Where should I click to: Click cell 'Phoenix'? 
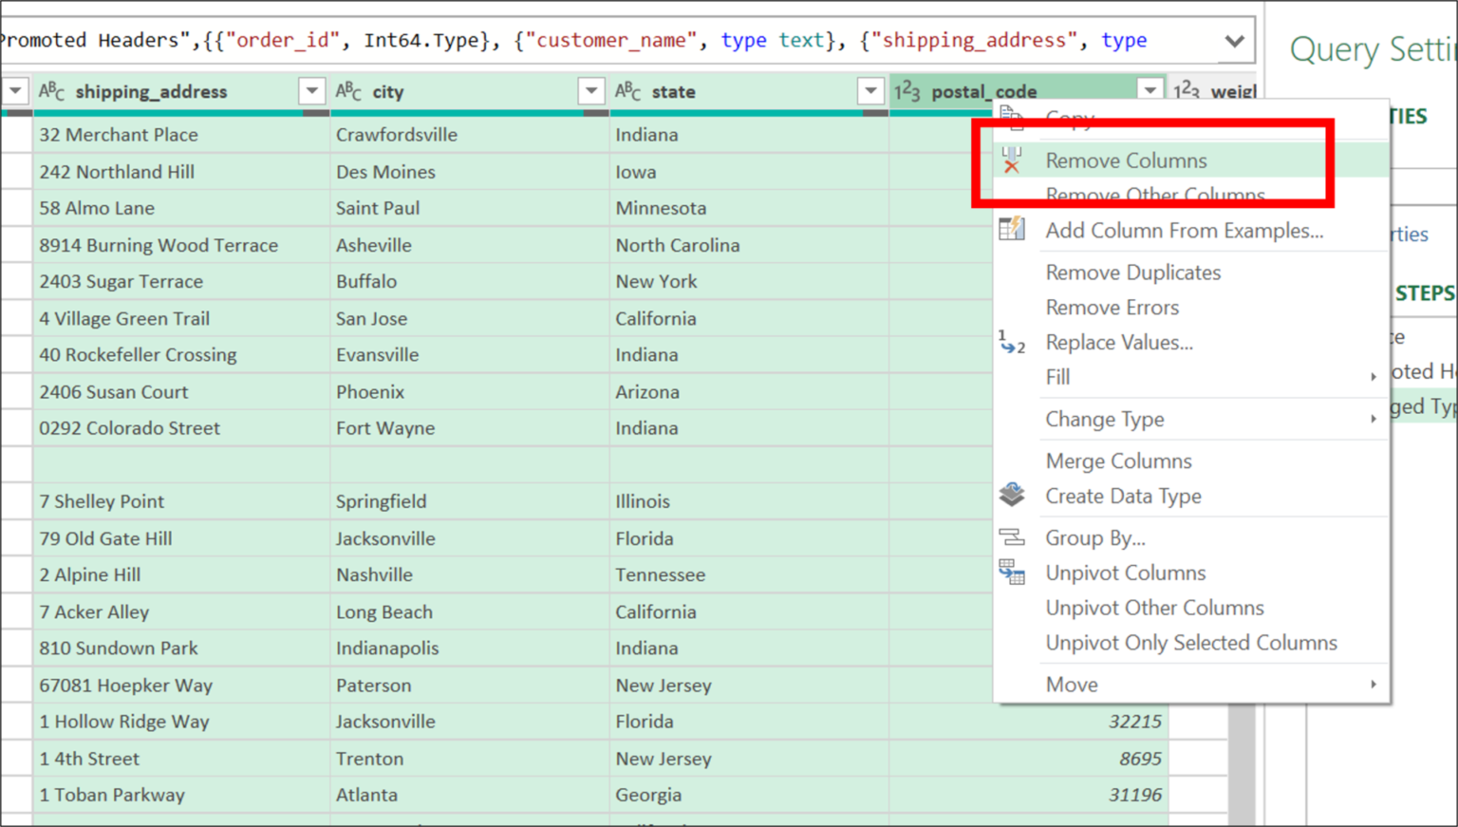[x=470, y=391]
